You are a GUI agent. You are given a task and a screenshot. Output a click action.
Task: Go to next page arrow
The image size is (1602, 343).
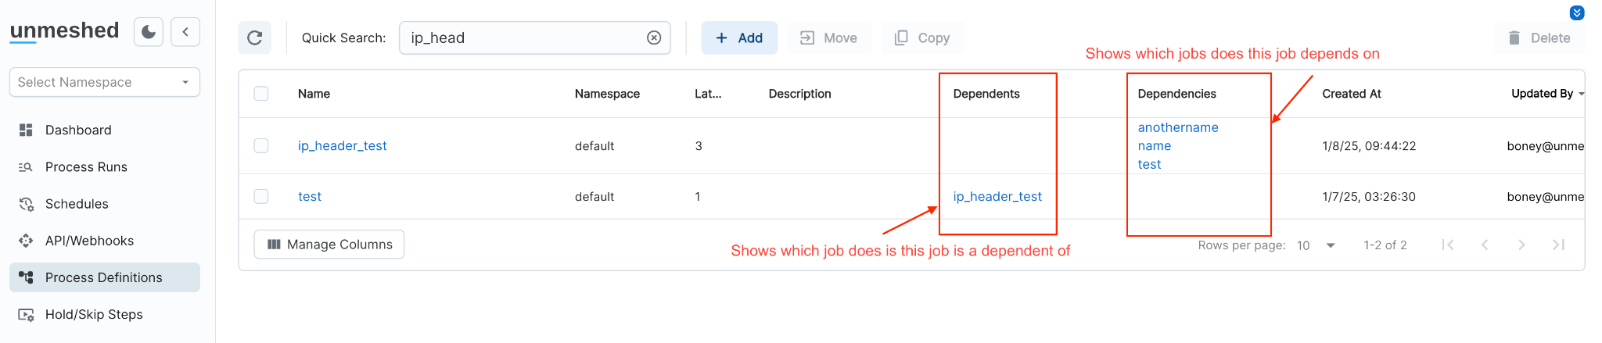coord(1521,245)
